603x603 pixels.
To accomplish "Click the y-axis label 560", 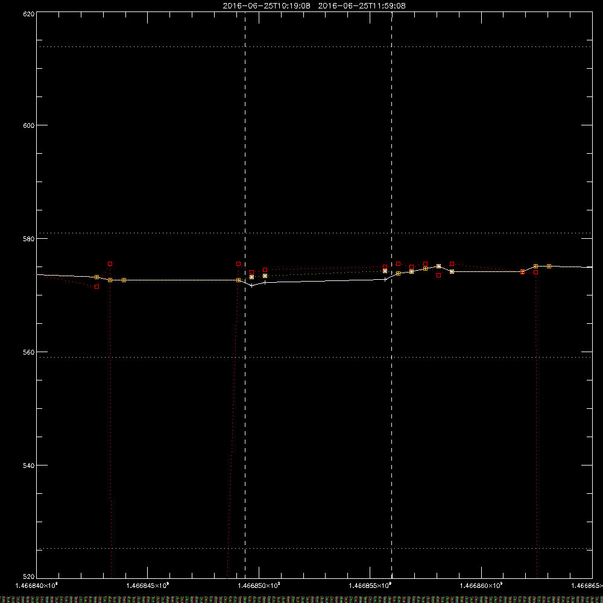I will [29, 352].
